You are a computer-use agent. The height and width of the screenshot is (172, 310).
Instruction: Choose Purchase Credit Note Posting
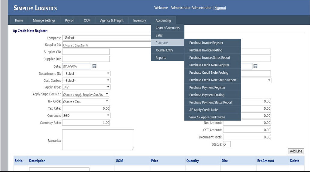(x=208, y=73)
